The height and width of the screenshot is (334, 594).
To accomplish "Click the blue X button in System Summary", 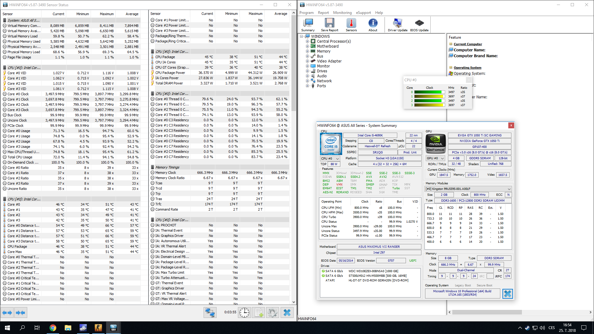I will tap(507, 294).
